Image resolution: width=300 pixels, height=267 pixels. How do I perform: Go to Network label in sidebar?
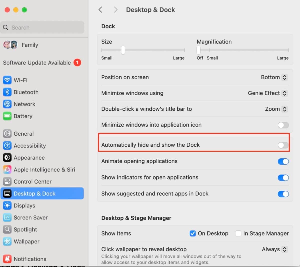click(24, 104)
